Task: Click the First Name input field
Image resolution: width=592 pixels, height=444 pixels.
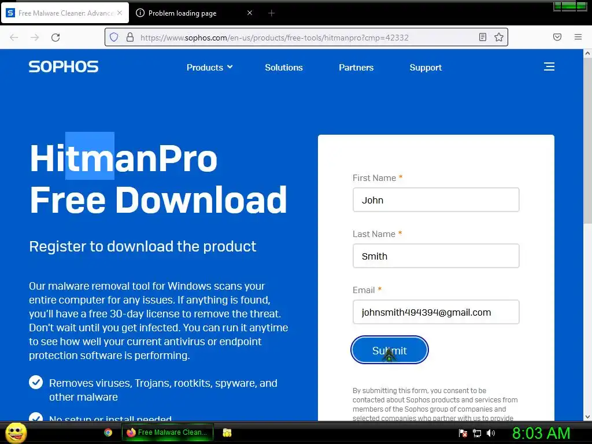Action: point(436,199)
